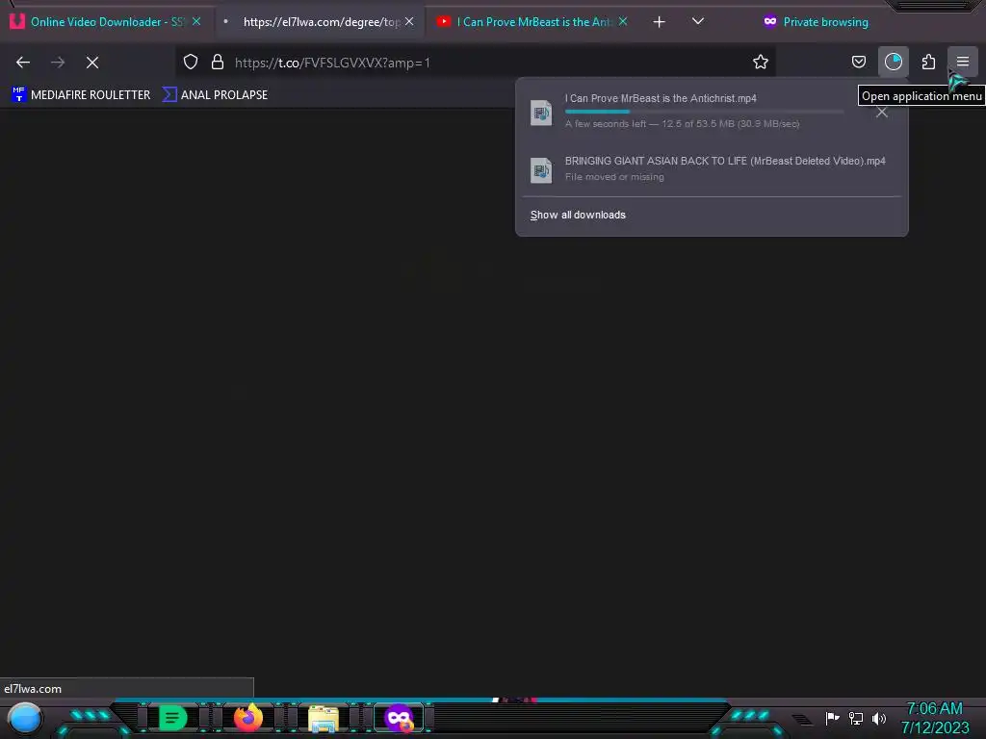Viewport: 986px width, 739px height.
Task: Open network tray icon
Action: pos(856,718)
